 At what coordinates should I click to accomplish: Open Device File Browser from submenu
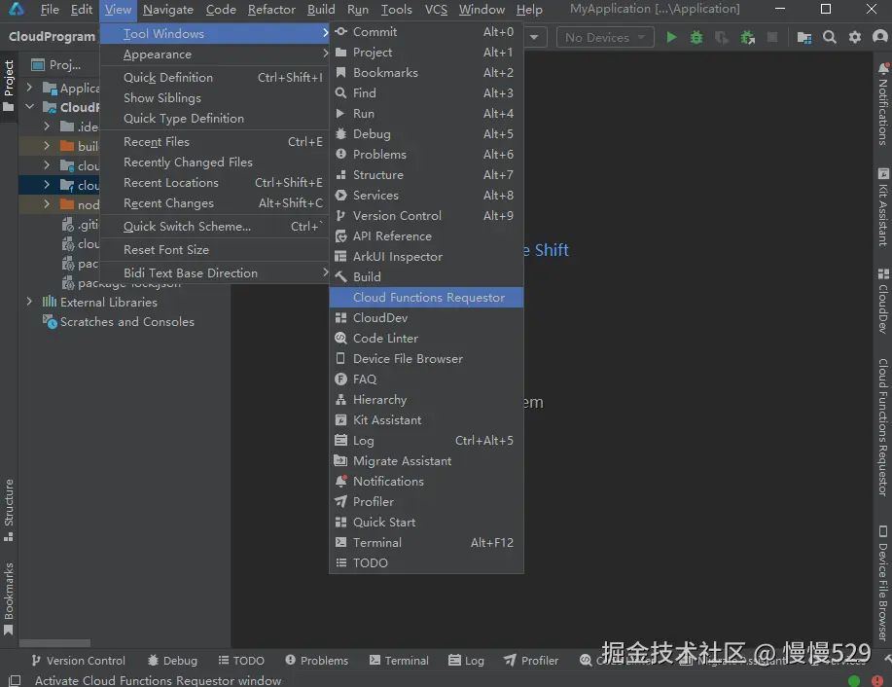click(426, 359)
